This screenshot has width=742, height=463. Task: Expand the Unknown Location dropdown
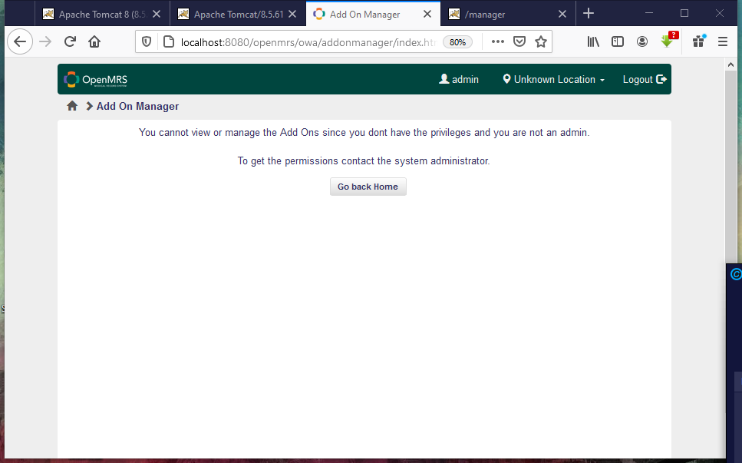click(554, 80)
